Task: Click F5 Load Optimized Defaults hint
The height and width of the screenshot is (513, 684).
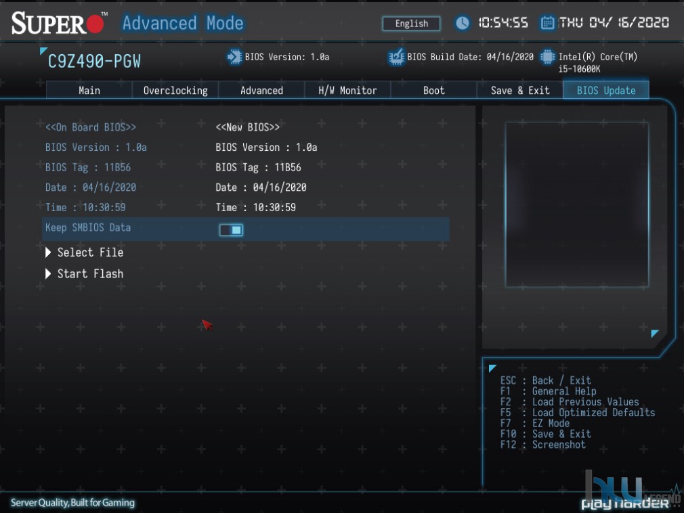Action: click(578, 412)
